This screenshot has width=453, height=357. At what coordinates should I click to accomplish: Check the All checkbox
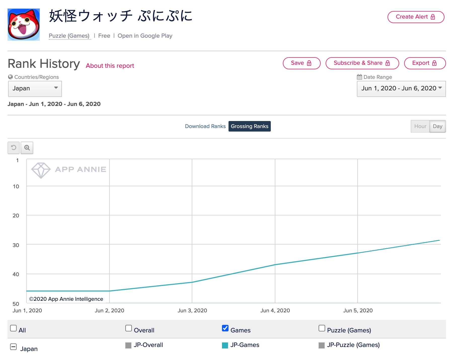point(13,328)
